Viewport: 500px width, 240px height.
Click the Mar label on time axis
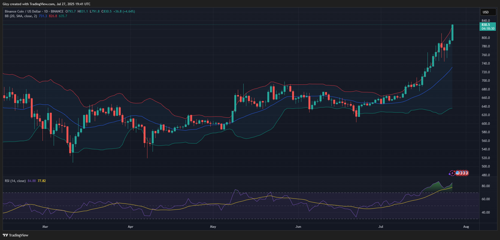45,227
